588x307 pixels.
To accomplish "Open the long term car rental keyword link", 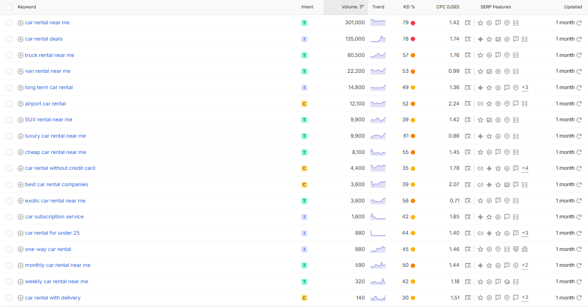I will [x=49, y=87].
